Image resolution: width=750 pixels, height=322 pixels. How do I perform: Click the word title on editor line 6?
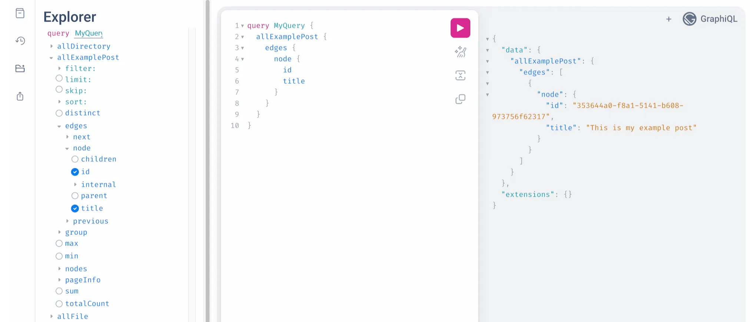[x=294, y=81]
